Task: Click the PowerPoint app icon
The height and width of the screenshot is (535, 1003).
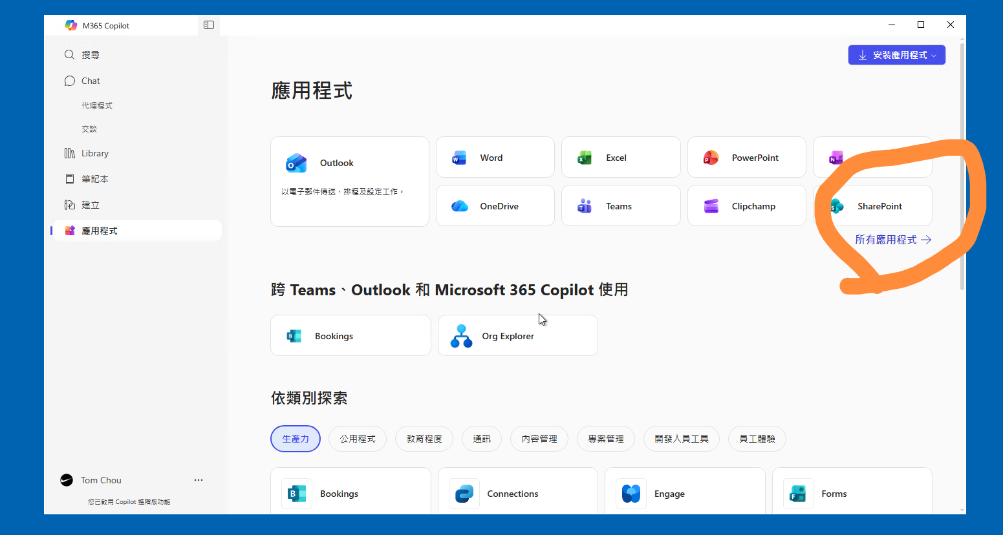Action: tap(711, 158)
